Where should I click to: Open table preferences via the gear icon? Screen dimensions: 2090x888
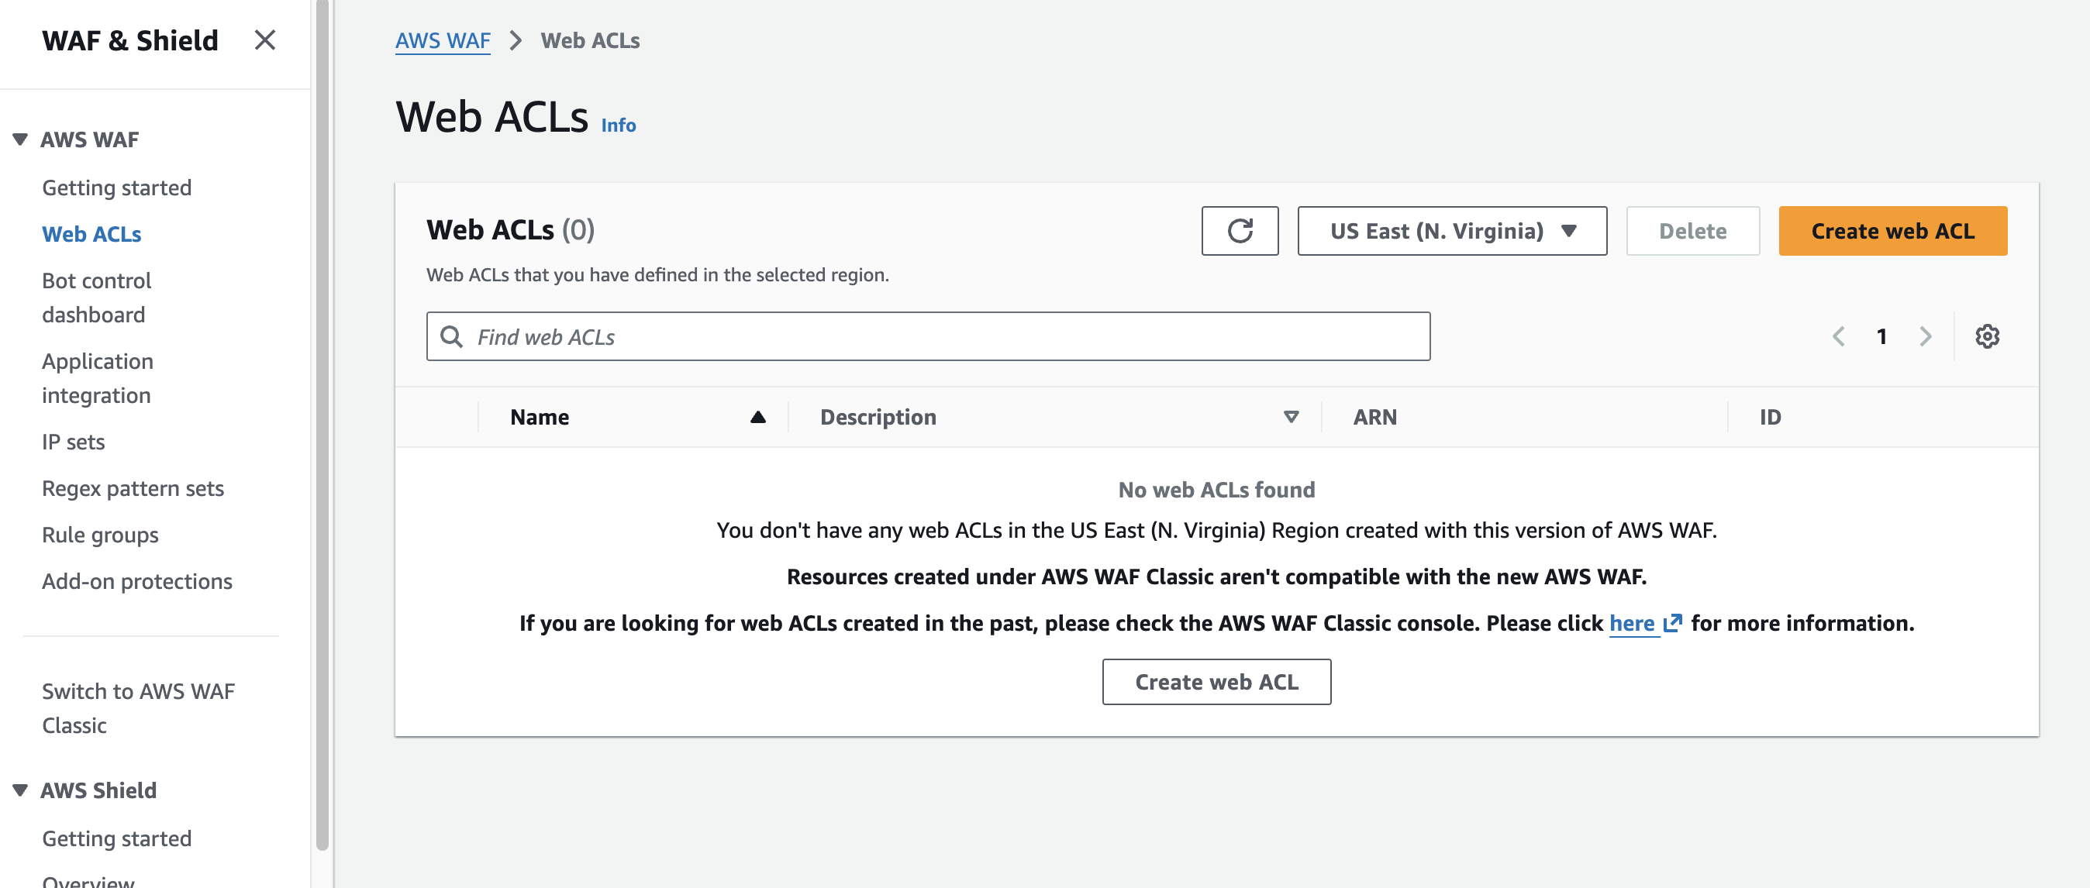(x=1988, y=336)
